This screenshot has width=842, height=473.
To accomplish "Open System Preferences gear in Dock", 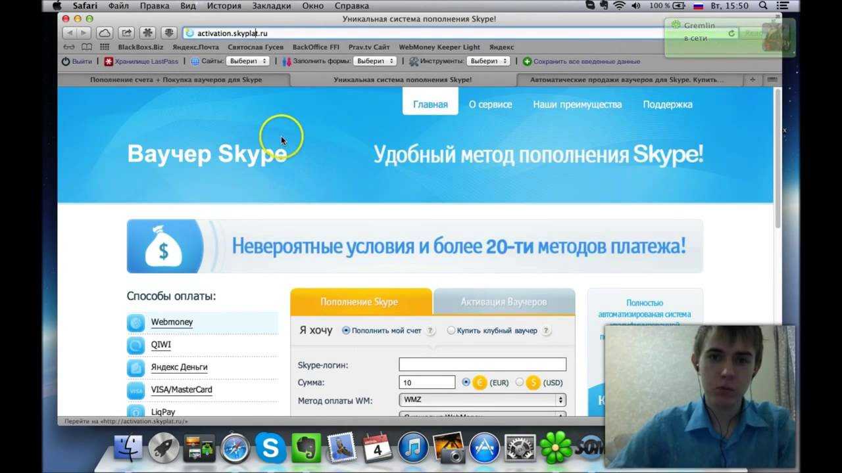I will click(x=520, y=449).
